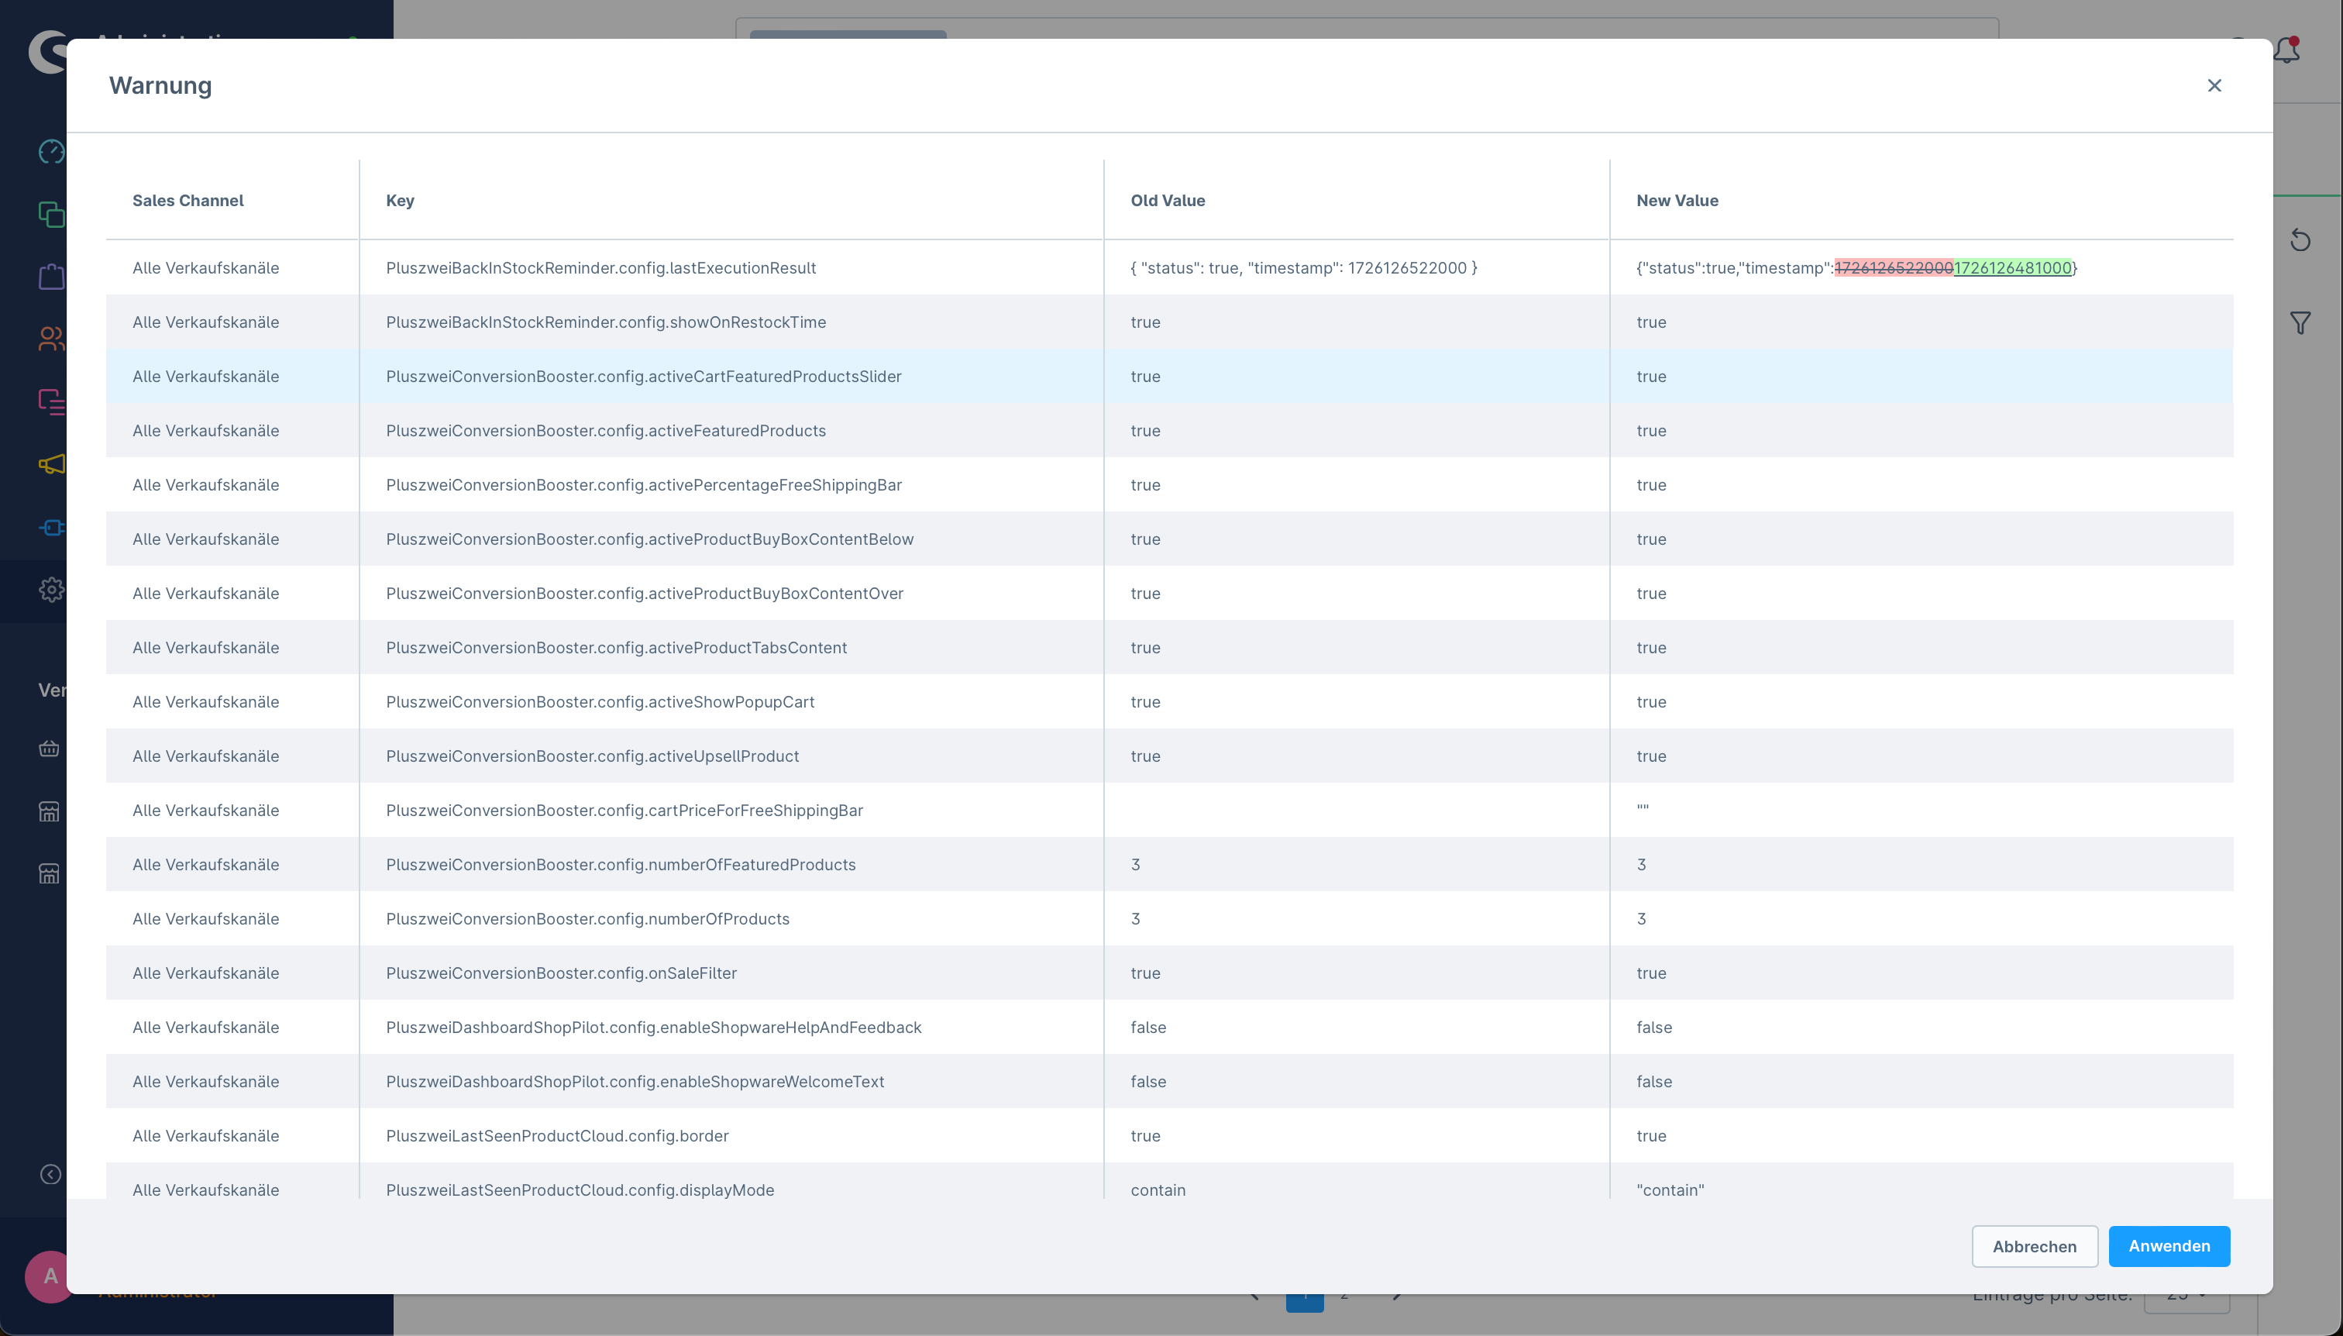Select the enableShopwareWelcomeText key cell
This screenshot has width=2343, height=1336.
click(x=731, y=1081)
